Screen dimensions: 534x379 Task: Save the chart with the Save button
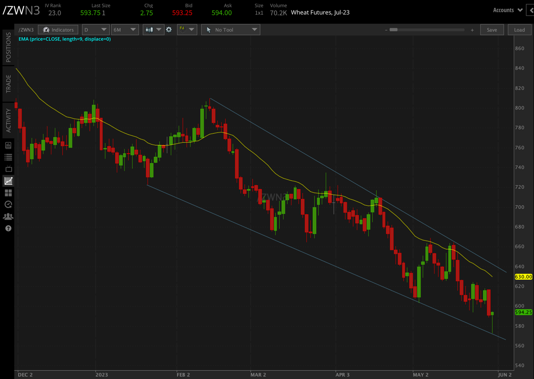[x=492, y=29]
